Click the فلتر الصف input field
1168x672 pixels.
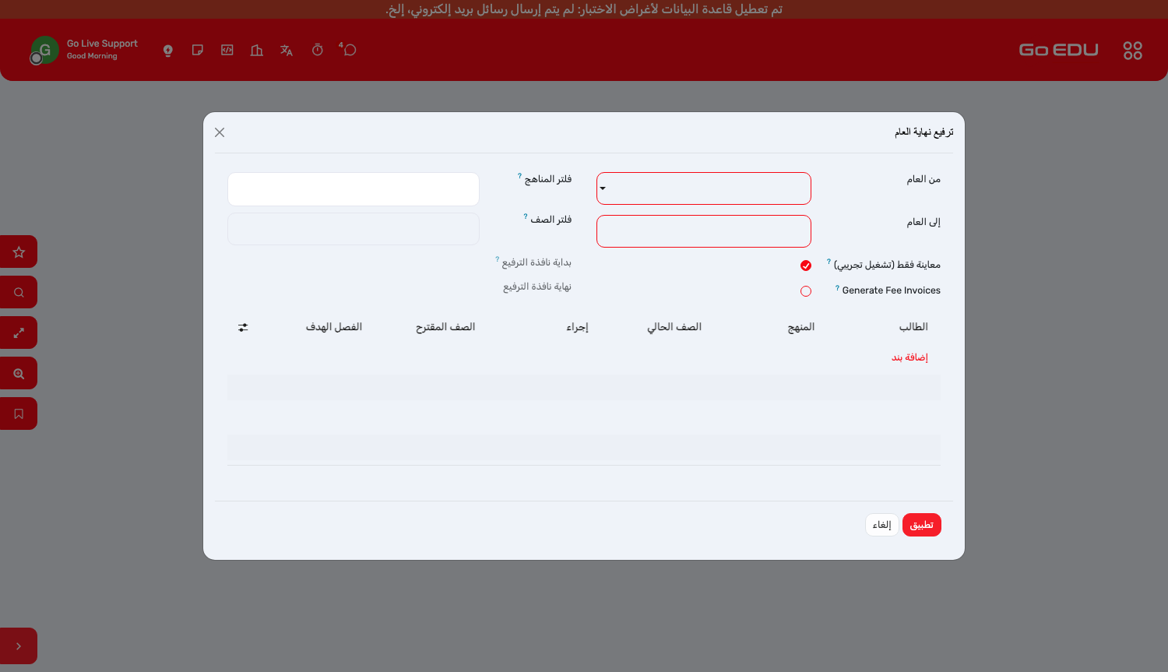pos(354,229)
